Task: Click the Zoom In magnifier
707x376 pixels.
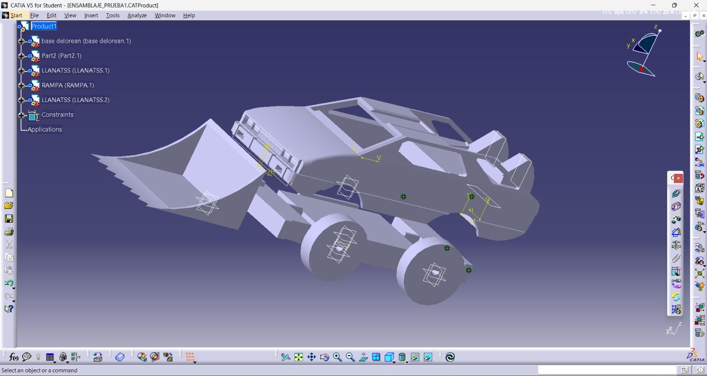Action: [338, 357]
